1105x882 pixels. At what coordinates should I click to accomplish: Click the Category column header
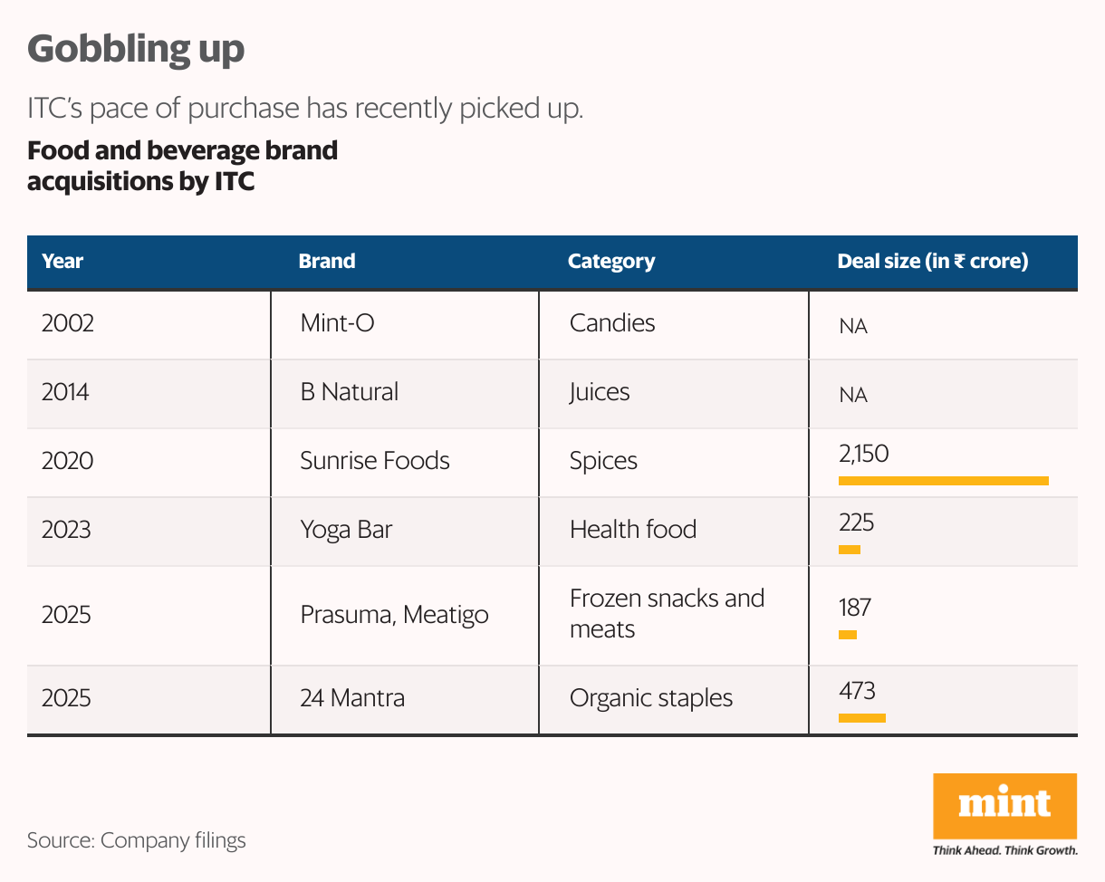click(611, 262)
